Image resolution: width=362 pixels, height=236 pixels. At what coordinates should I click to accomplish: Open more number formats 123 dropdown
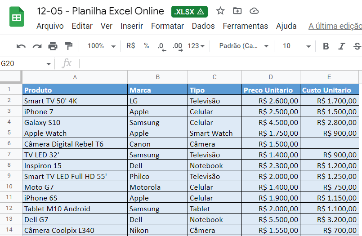[196, 46]
